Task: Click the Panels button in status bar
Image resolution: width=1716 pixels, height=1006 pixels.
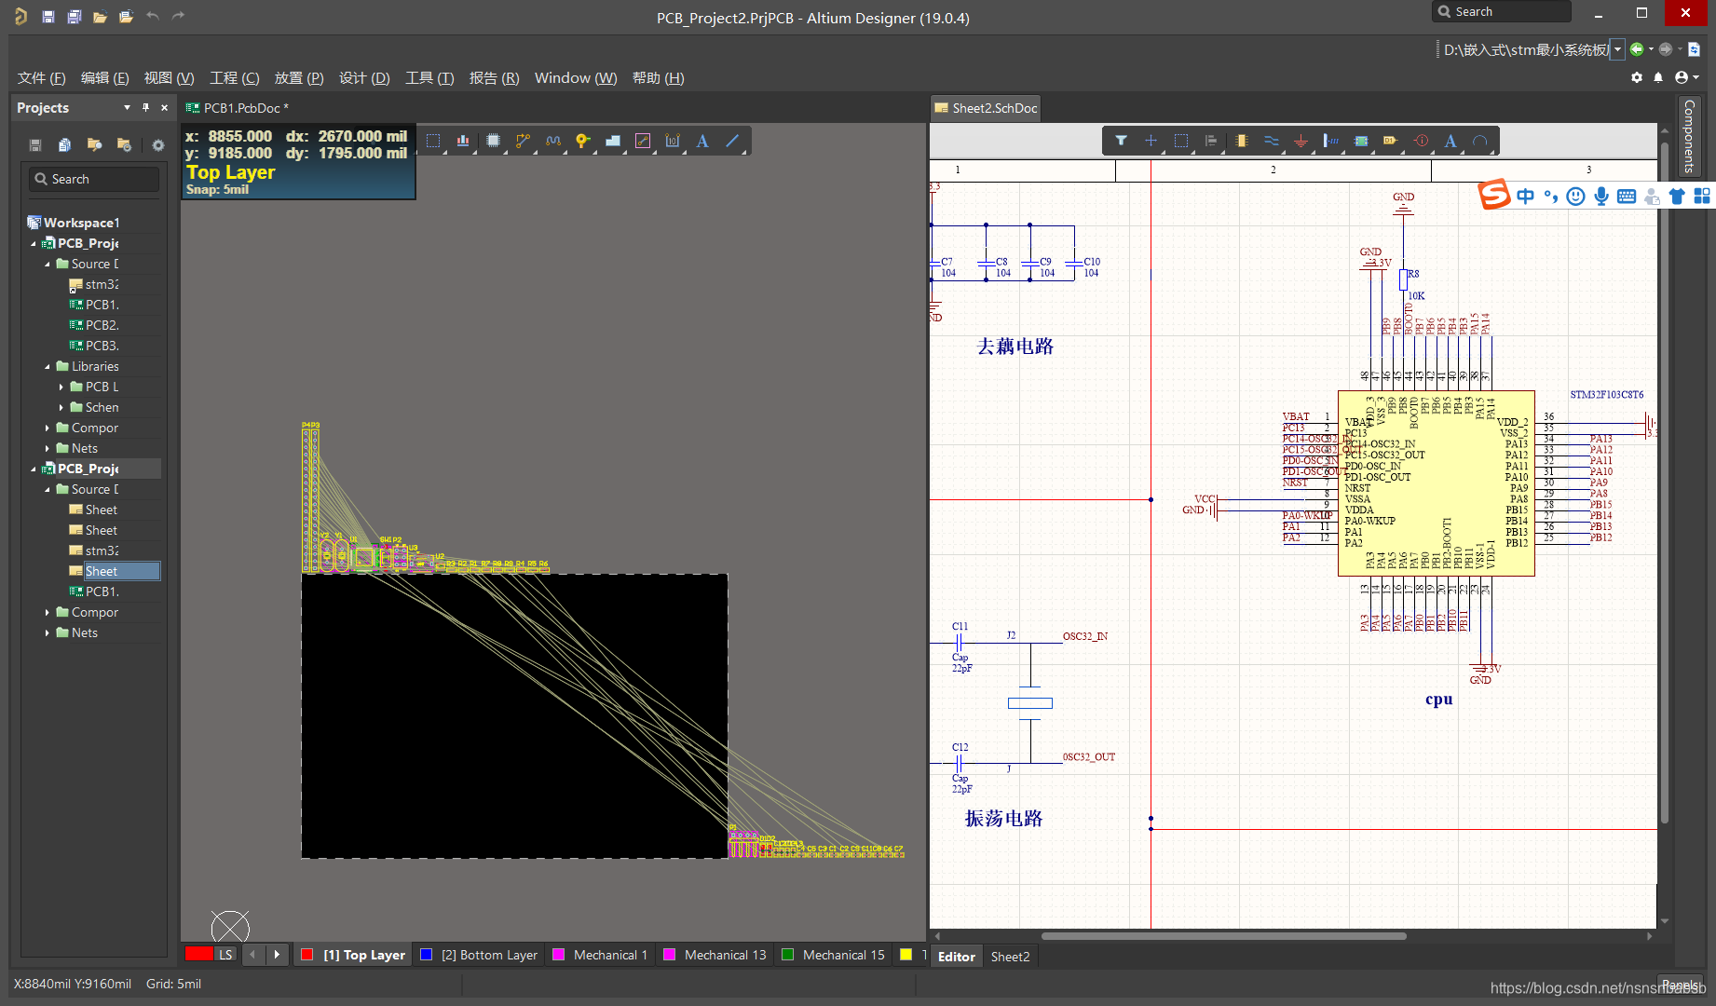Action: click(x=1680, y=985)
